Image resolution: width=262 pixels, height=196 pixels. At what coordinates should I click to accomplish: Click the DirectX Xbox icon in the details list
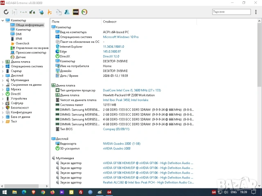pyautogui.click(x=57, y=56)
